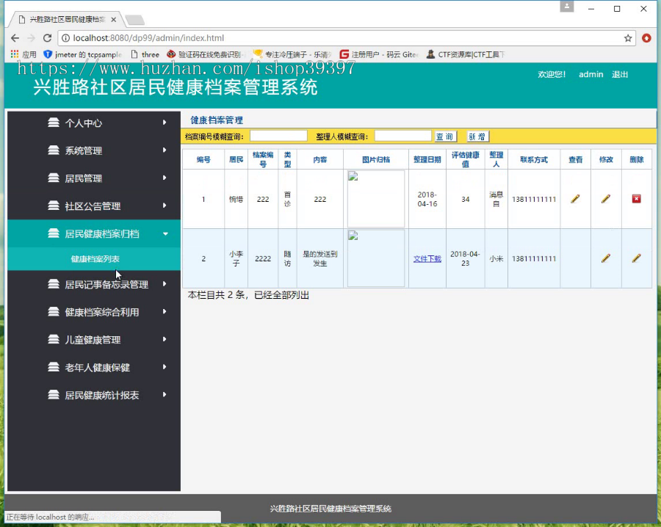Image resolution: width=661 pixels, height=527 pixels.
Task: Expand the 居民记事备忘录管理 menu arrow
Action: click(165, 284)
